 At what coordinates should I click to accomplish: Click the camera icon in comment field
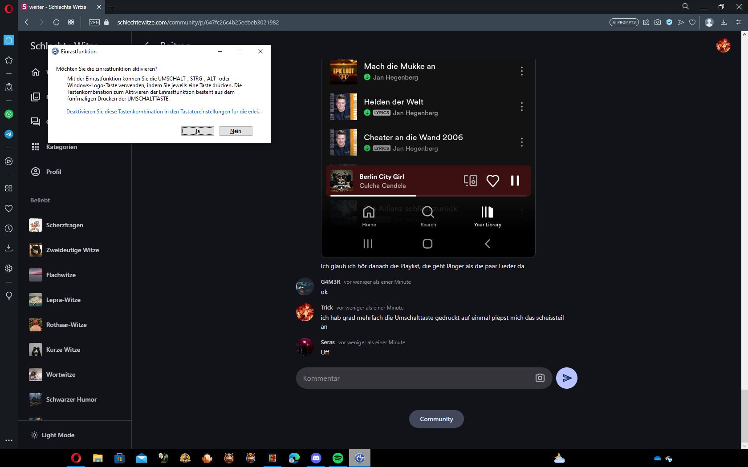click(x=540, y=378)
